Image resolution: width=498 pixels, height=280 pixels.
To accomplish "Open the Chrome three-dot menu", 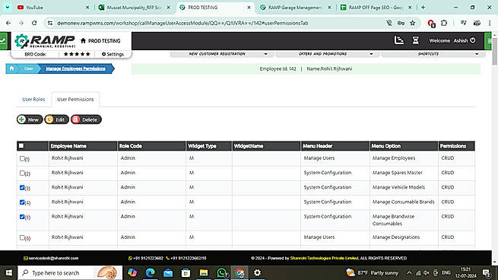I will click(490, 23).
